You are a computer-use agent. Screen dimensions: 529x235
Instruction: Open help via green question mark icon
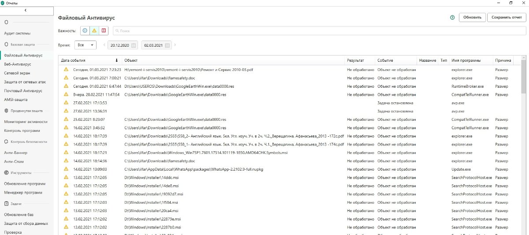[x=452, y=18]
